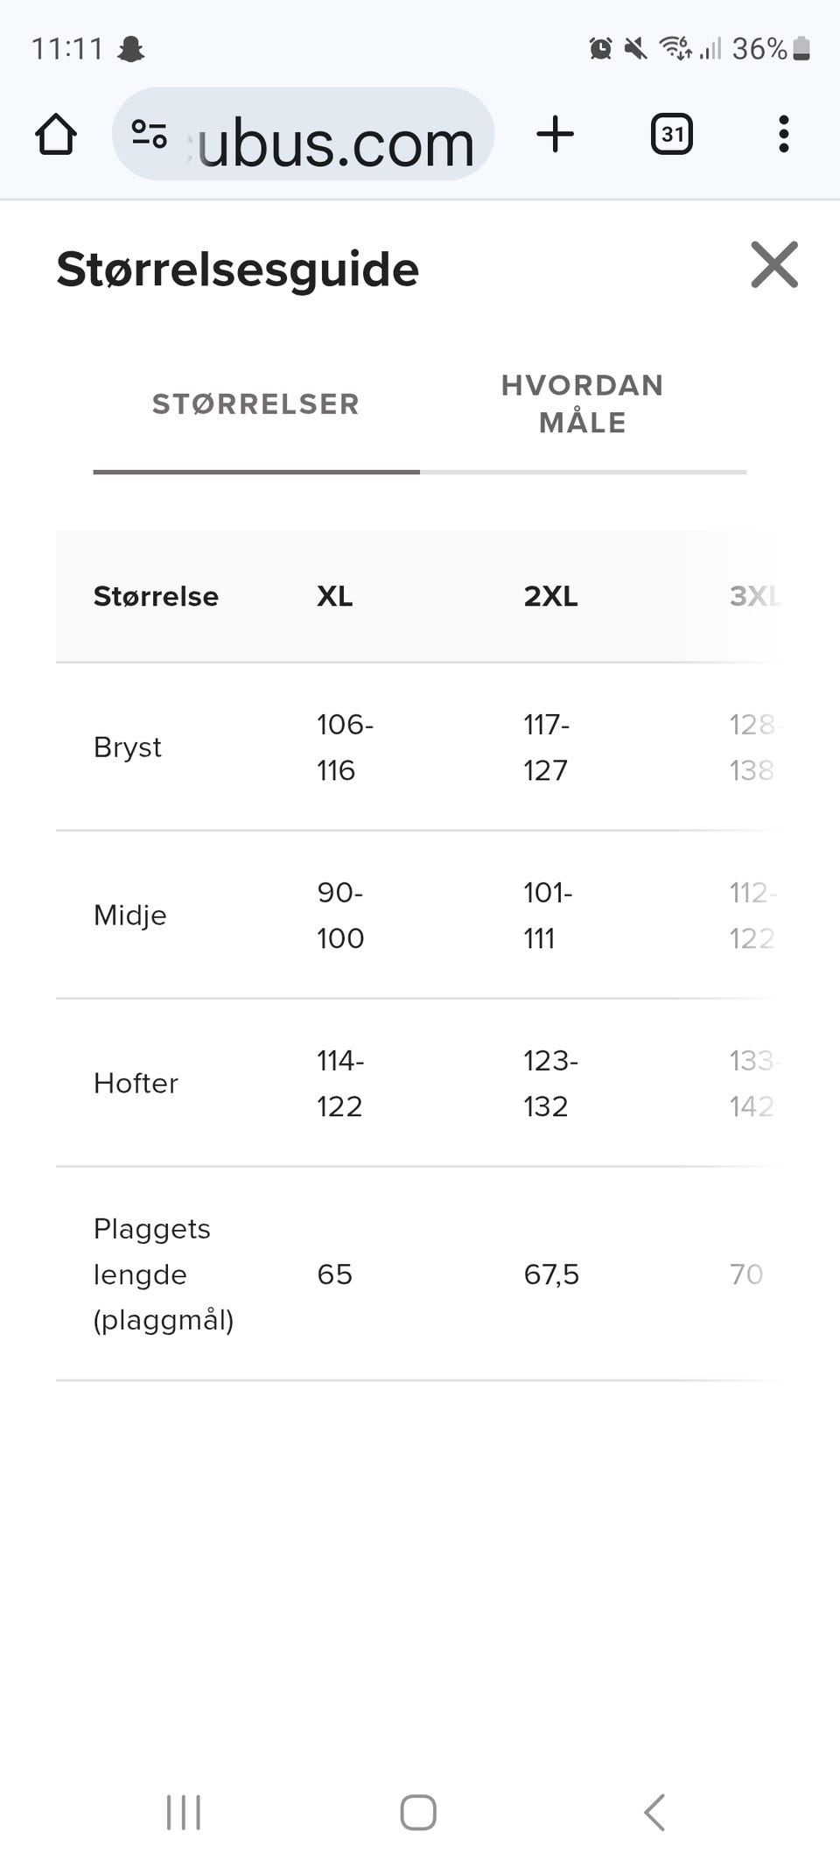Tap the battery percentage in status bar
Screen dimensions: 840x1867
759,49
